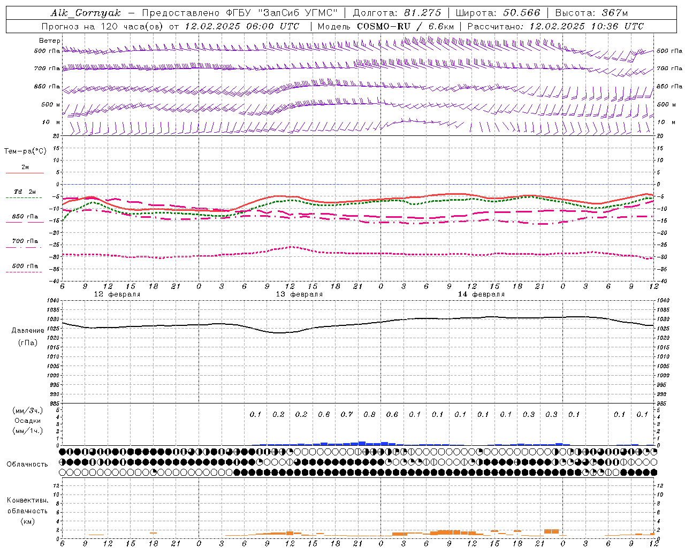Click the Тем-ра(°C) temperature panel label

point(25,151)
